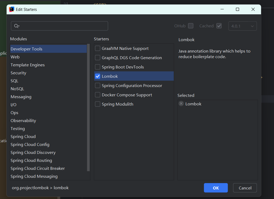Image resolution: width=274 pixels, height=199 pixels.
Task: Select Spring Cloud Routing module
Action: 48,161
